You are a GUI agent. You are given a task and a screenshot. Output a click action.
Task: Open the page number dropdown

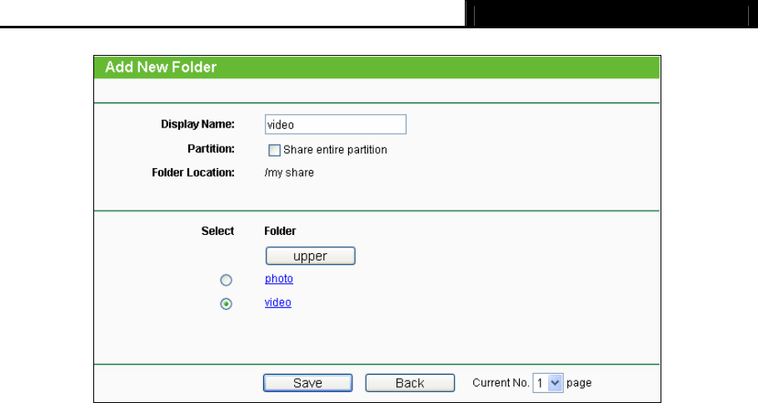pos(548,383)
